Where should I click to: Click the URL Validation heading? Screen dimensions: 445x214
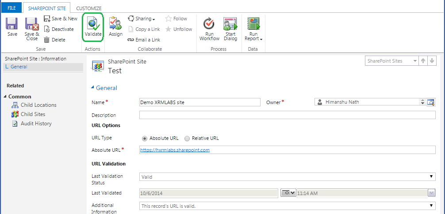108,164
